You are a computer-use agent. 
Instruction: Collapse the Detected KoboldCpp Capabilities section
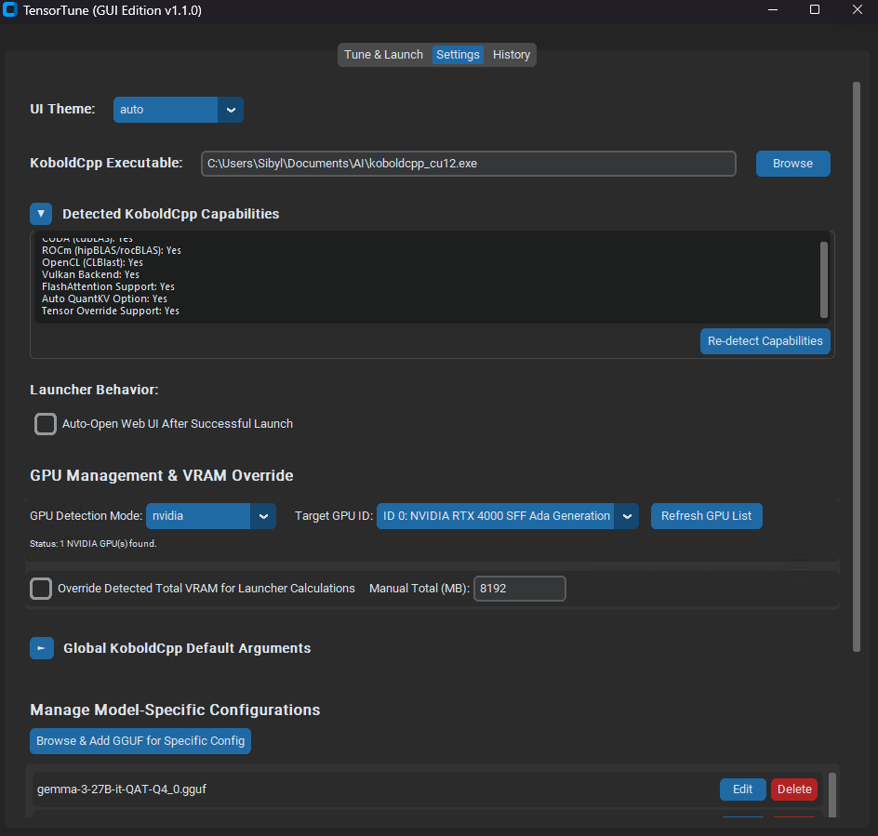(41, 214)
